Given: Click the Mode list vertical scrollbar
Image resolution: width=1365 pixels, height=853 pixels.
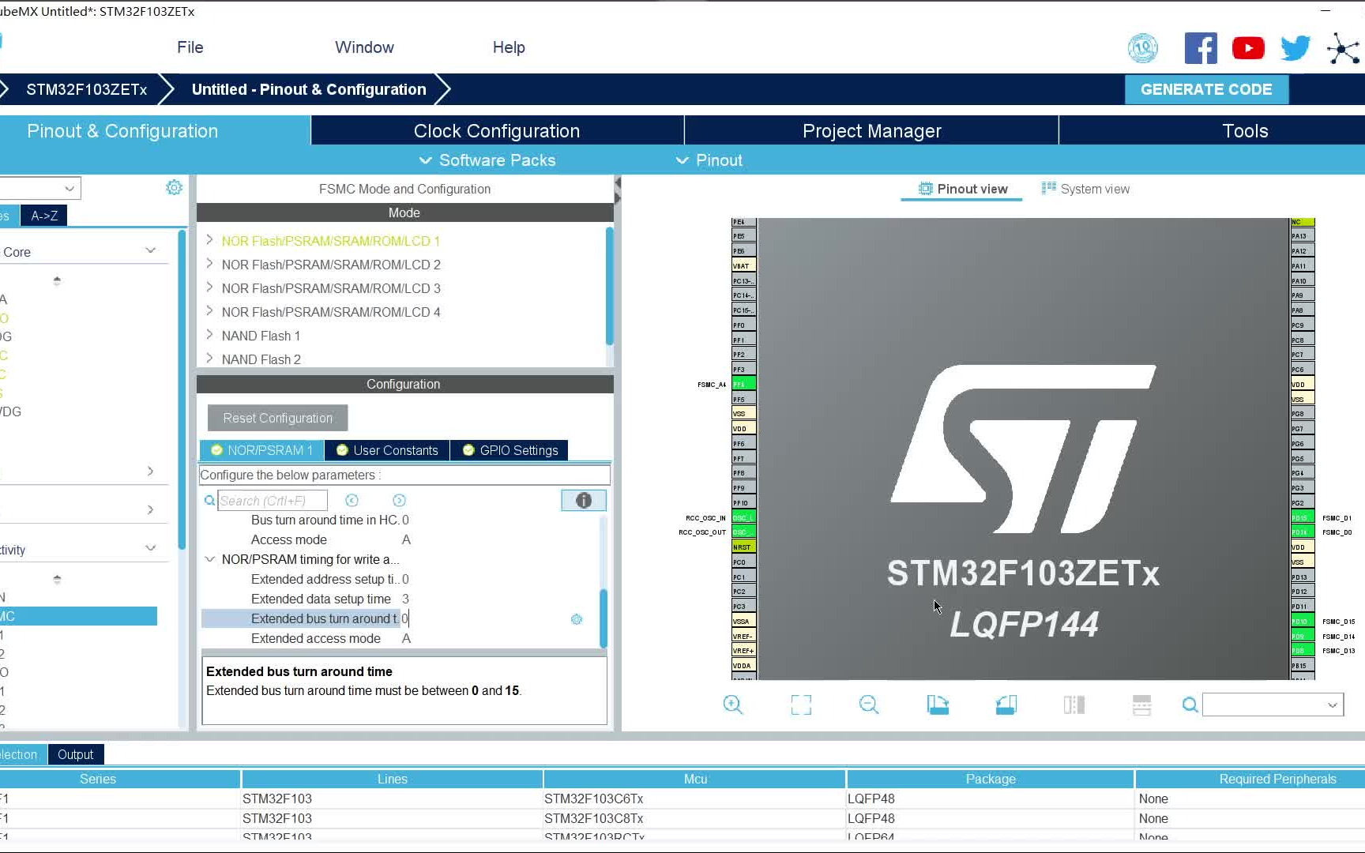Looking at the screenshot, I should point(609,287).
